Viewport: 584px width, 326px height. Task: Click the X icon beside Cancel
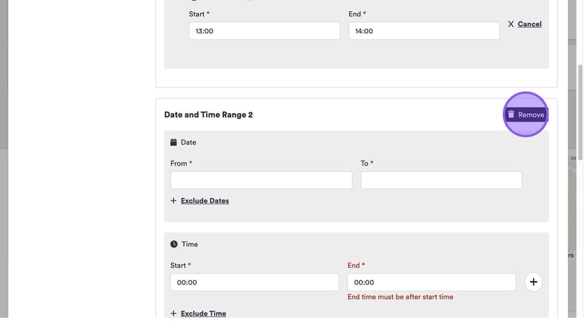tap(511, 24)
